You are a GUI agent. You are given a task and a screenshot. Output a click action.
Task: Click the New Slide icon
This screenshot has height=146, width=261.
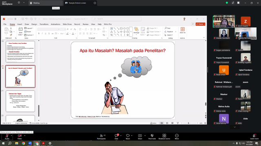(x=20, y=29)
